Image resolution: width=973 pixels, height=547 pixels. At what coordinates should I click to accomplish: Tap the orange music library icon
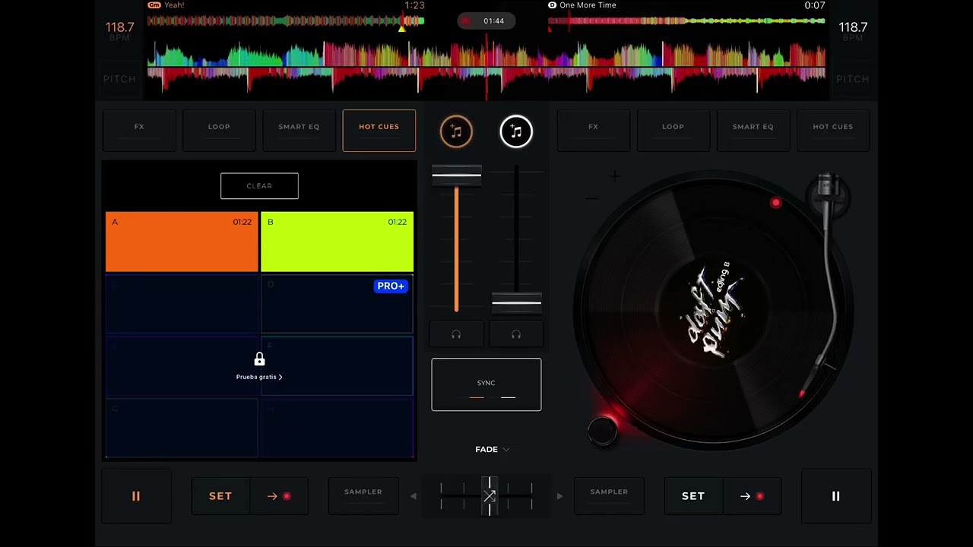tap(456, 131)
